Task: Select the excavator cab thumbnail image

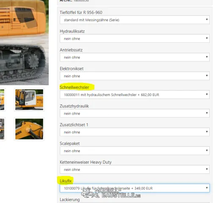Action: (29, 100)
